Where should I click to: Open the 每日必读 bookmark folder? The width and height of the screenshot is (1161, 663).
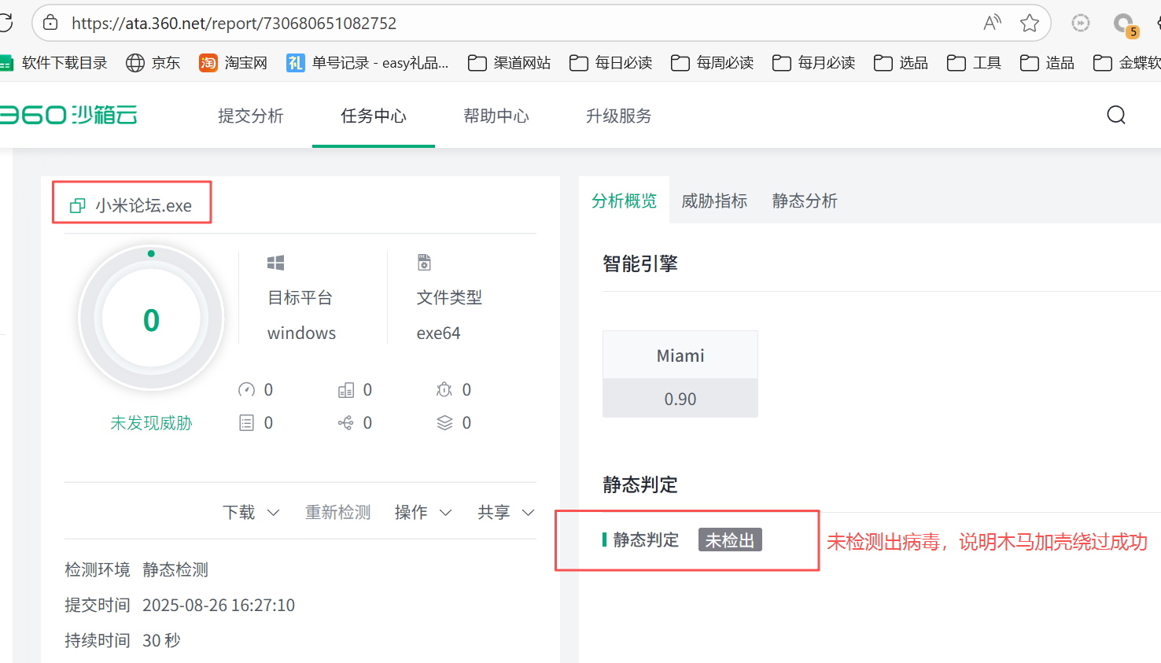610,63
